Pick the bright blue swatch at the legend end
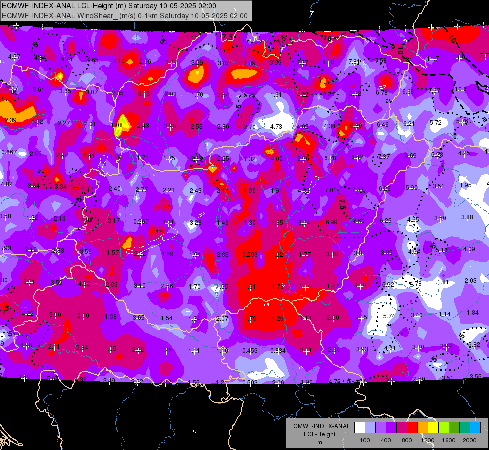 pos(475,428)
